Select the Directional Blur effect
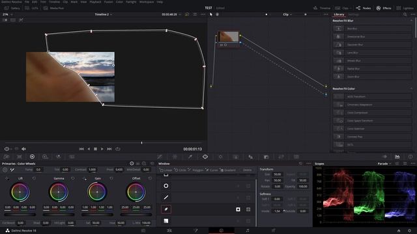This screenshot has height=234, width=417. point(372,36)
